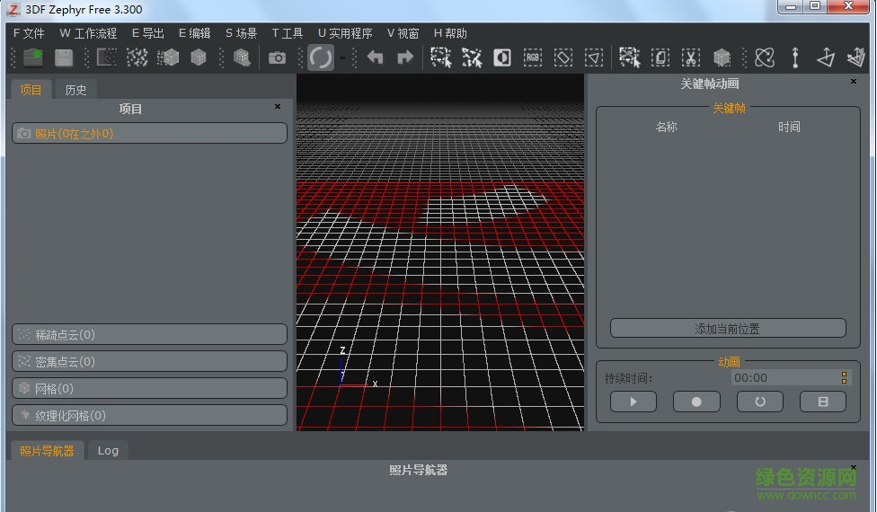Click the scissors cut selection icon
The width and height of the screenshot is (877, 512).
point(690,57)
